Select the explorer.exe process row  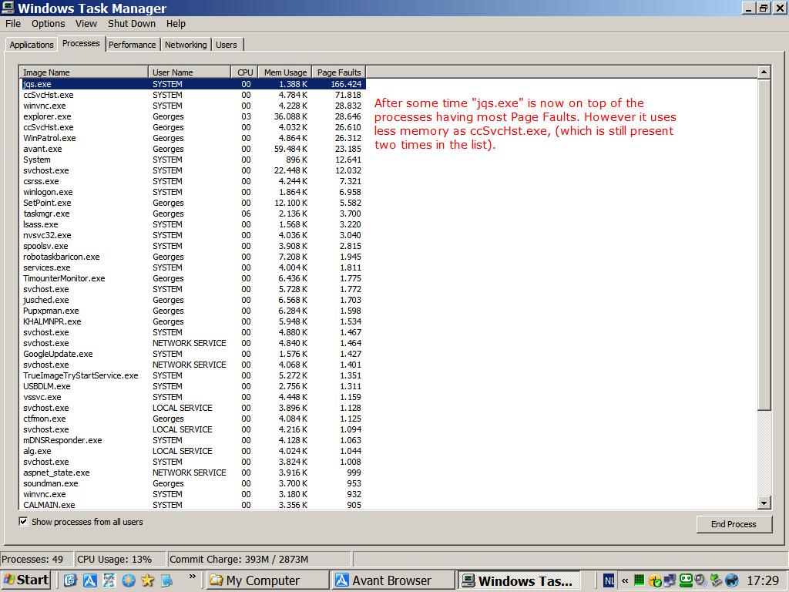pyautogui.click(x=47, y=116)
